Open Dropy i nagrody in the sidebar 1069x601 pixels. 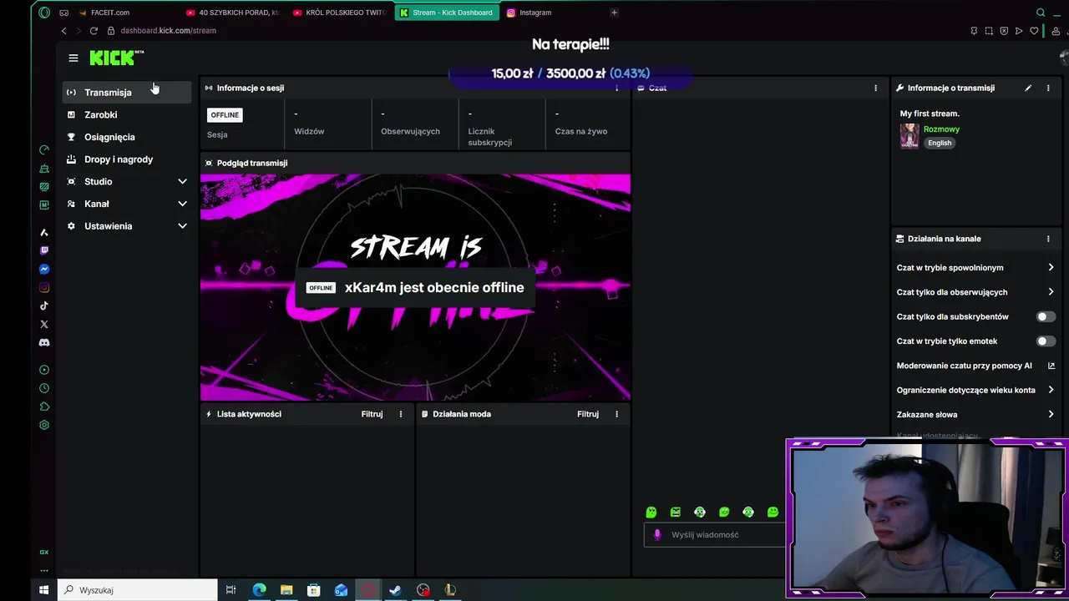tap(127, 159)
